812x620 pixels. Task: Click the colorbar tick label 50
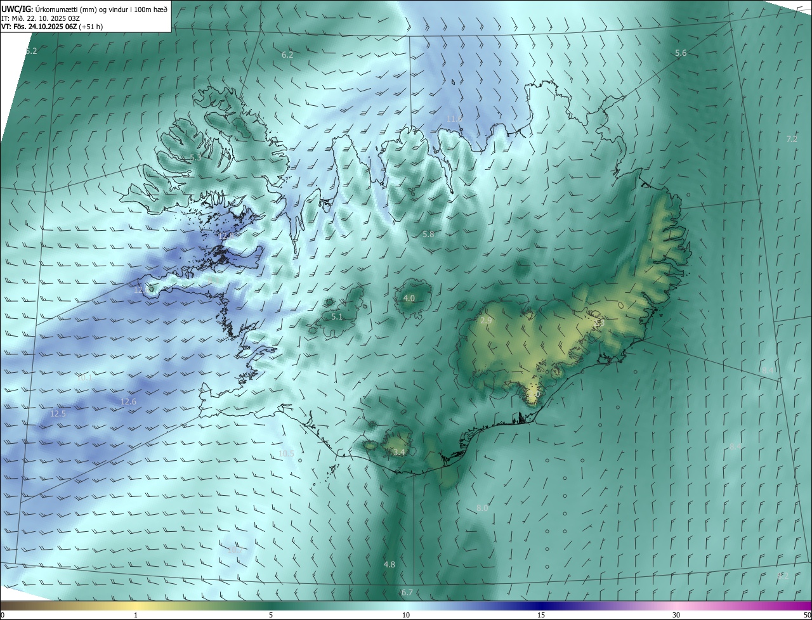coord(807,615)
